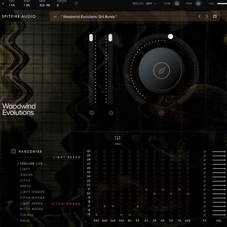Click the second vertical slider handle
The width and height of the screenshot is (227, 227).
110,38
